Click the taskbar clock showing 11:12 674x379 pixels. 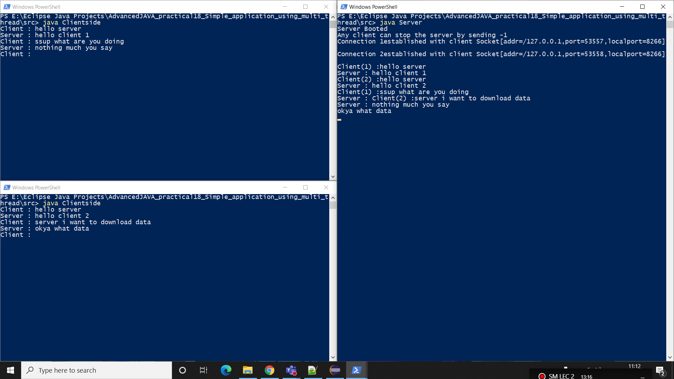(634, 366)
